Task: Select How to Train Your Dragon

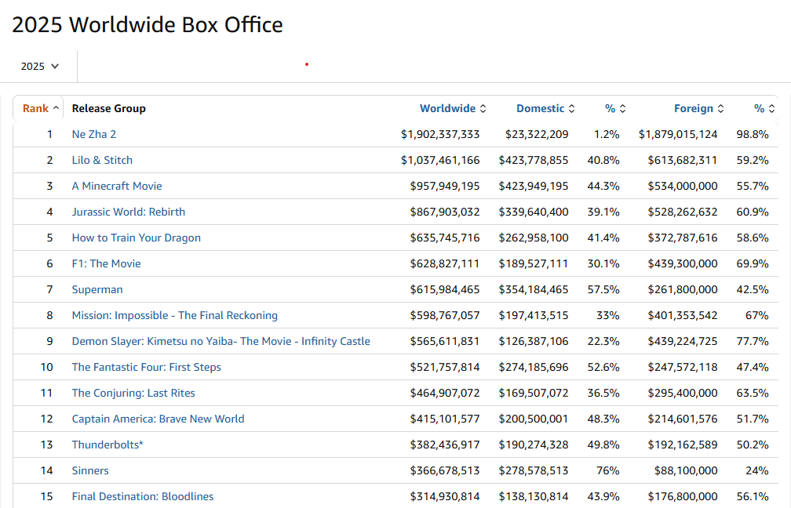Action: point(137,238)
